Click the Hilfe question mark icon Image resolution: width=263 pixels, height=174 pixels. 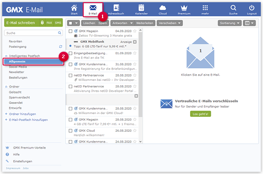[7, 154]
